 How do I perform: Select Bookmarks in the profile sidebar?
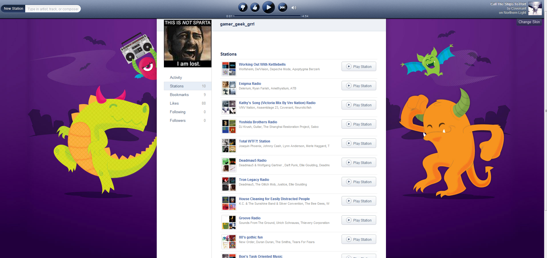tap(179, 95)
